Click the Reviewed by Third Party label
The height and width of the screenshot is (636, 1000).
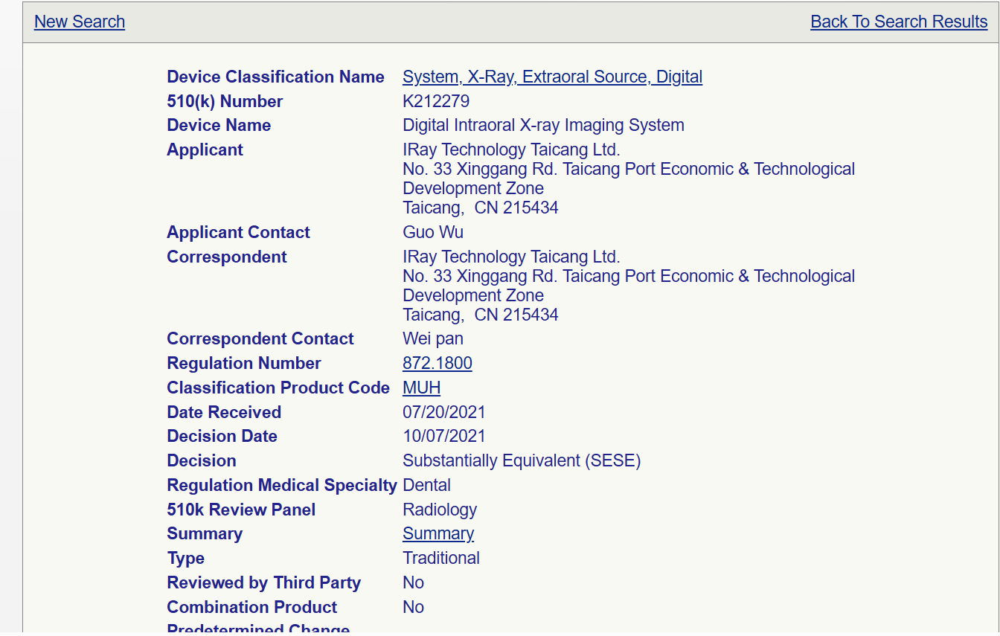coord(263,582)
